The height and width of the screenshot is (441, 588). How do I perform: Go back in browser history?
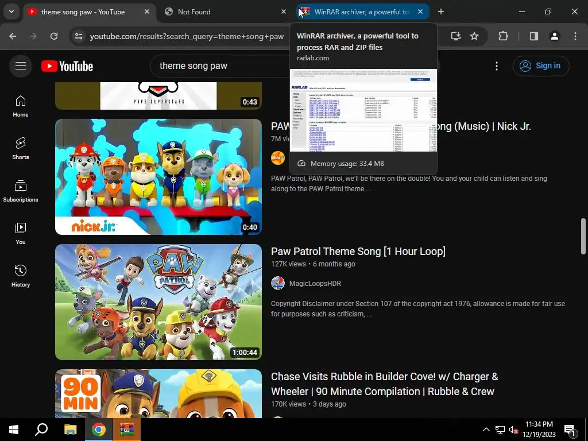tap(13, 36)
